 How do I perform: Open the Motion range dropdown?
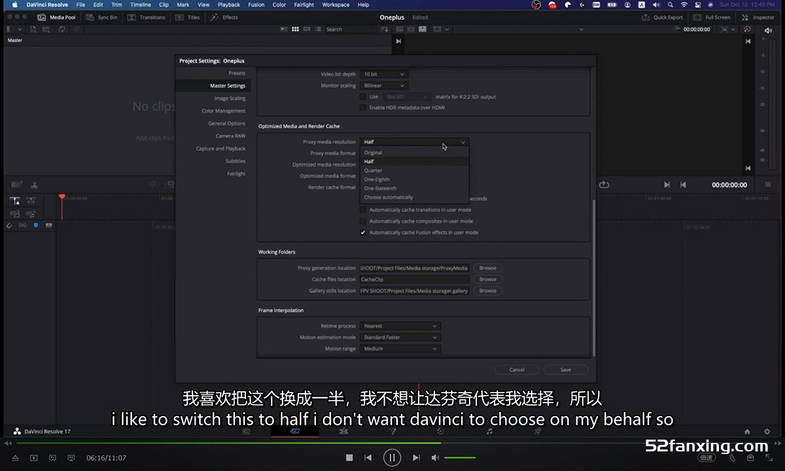pyautogui.click(x=400, y=349)
